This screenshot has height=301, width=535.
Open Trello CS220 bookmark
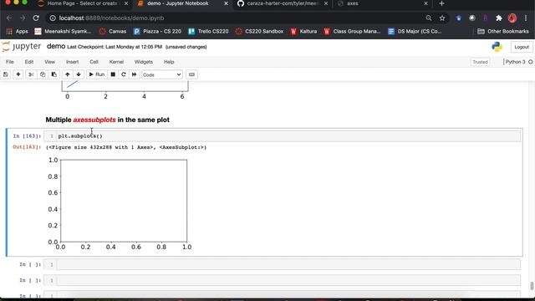208,32
